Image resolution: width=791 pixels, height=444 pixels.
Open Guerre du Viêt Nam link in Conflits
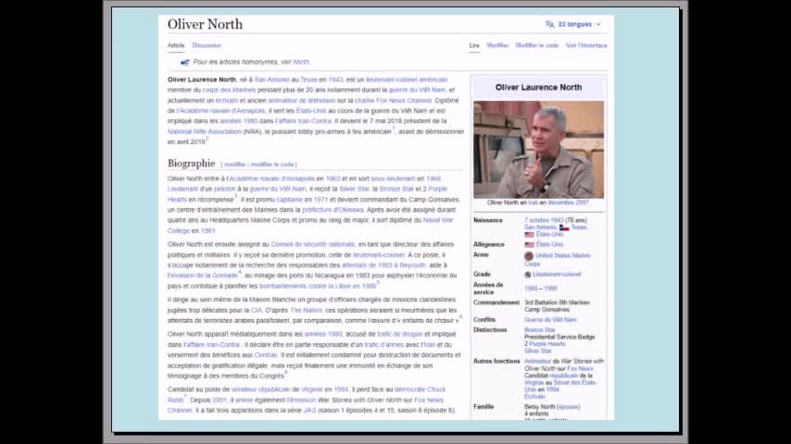(x=550, y=319)
